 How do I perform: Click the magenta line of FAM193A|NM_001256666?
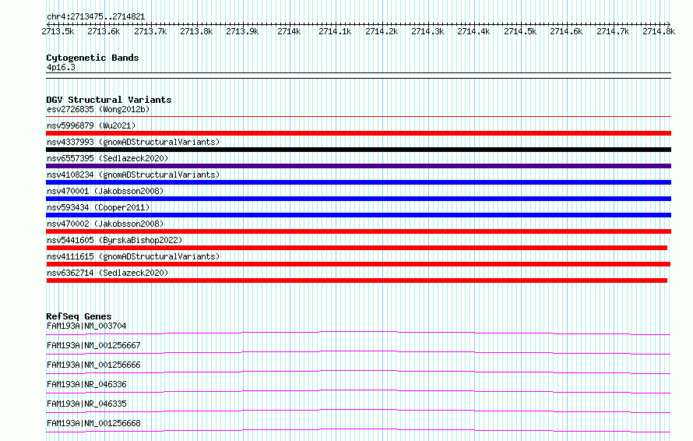[x=358, y=372]
